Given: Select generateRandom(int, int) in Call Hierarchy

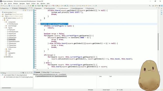Looking at the screenshot, I should [x=52, y=76].
